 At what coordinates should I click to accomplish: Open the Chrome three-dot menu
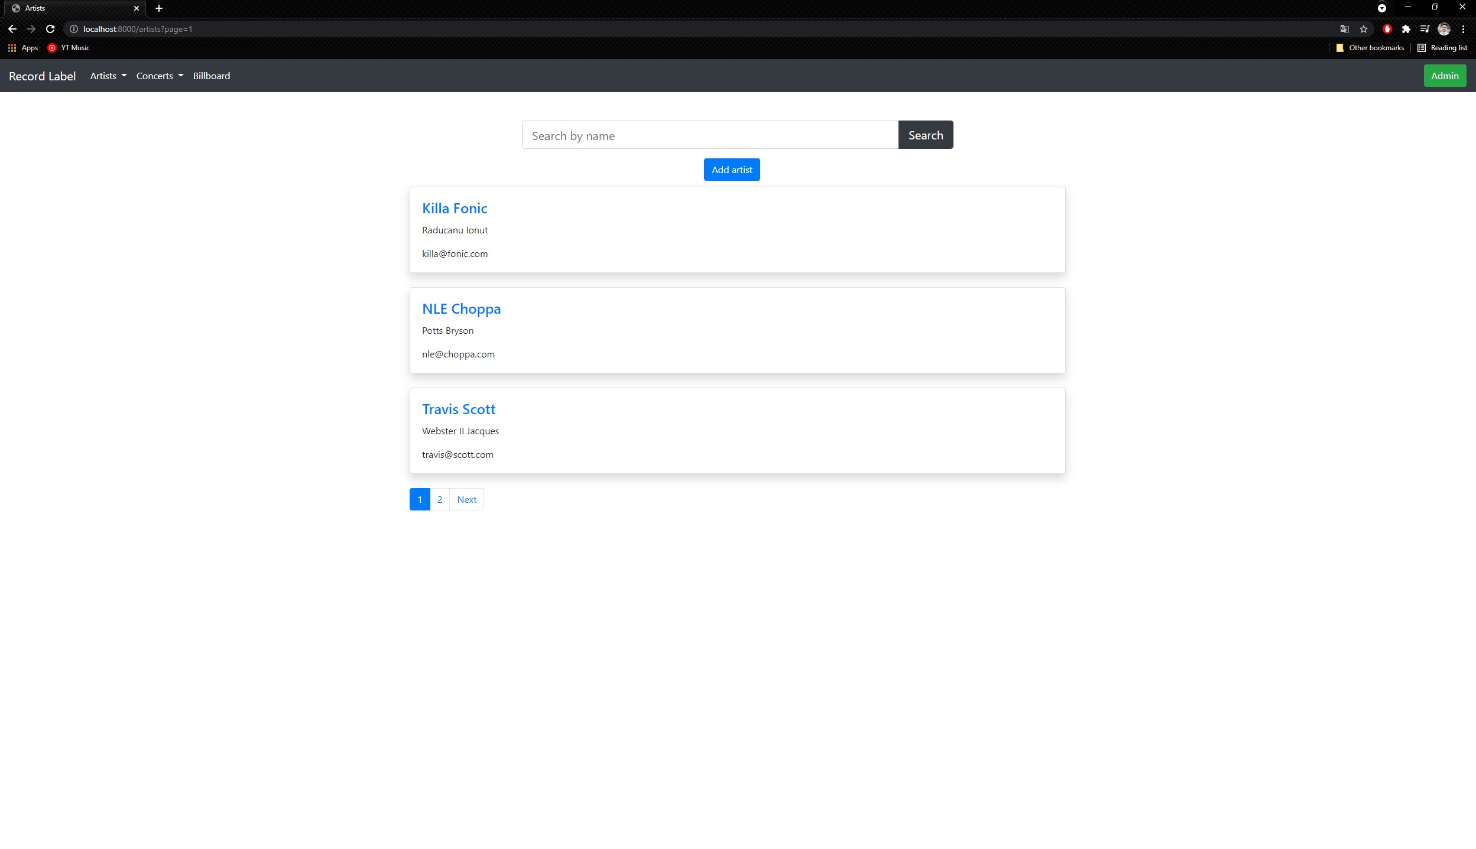(x=1464, y=28)
